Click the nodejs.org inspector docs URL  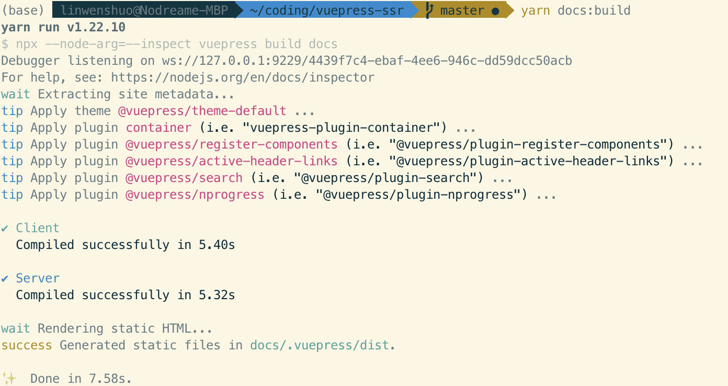[243, 77]
